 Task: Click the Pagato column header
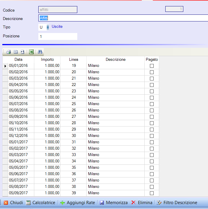pos(152,59)
